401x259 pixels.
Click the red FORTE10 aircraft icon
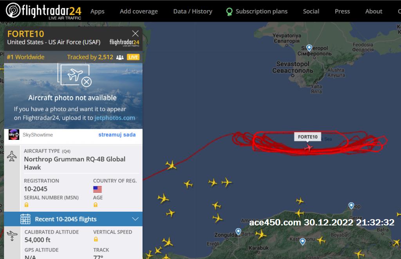coord(309,148)
